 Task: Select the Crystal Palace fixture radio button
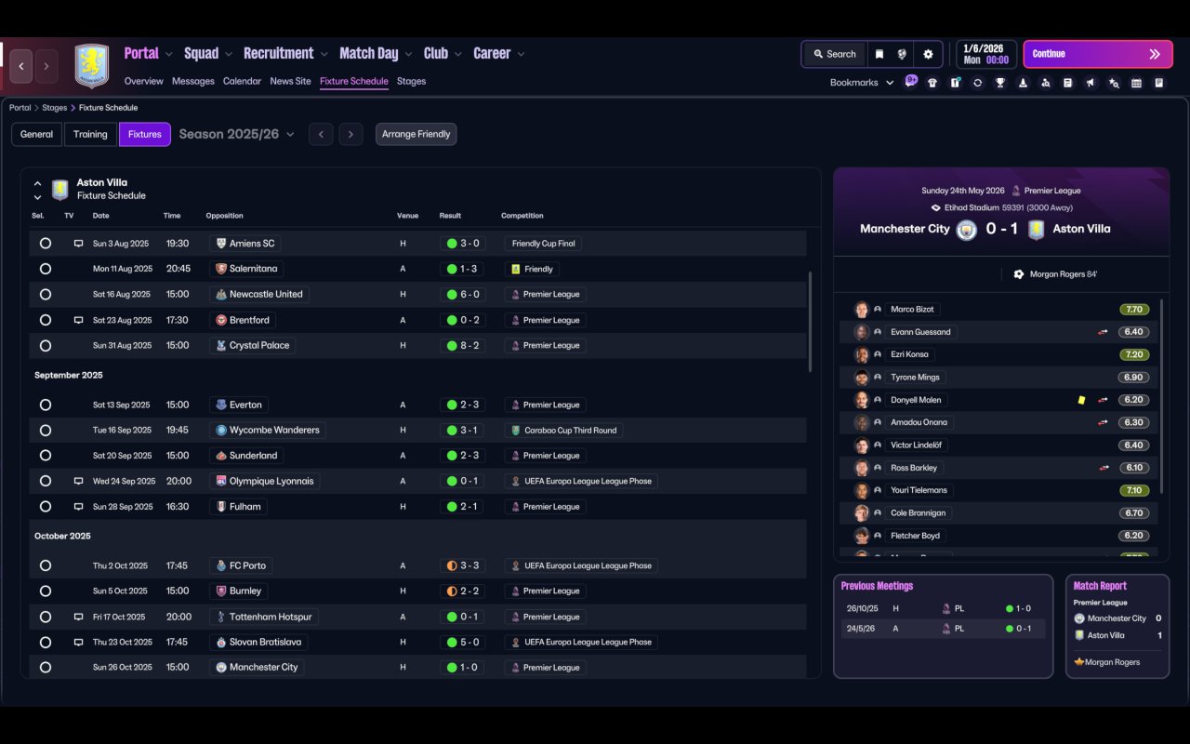(46, 345)
